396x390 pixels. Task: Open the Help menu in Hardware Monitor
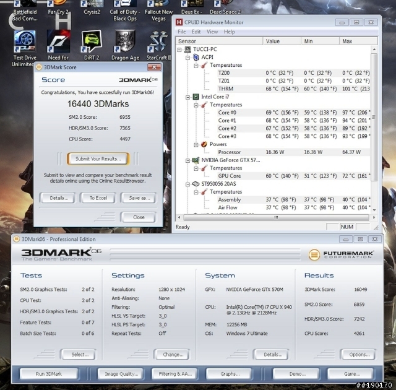(230, 32)
